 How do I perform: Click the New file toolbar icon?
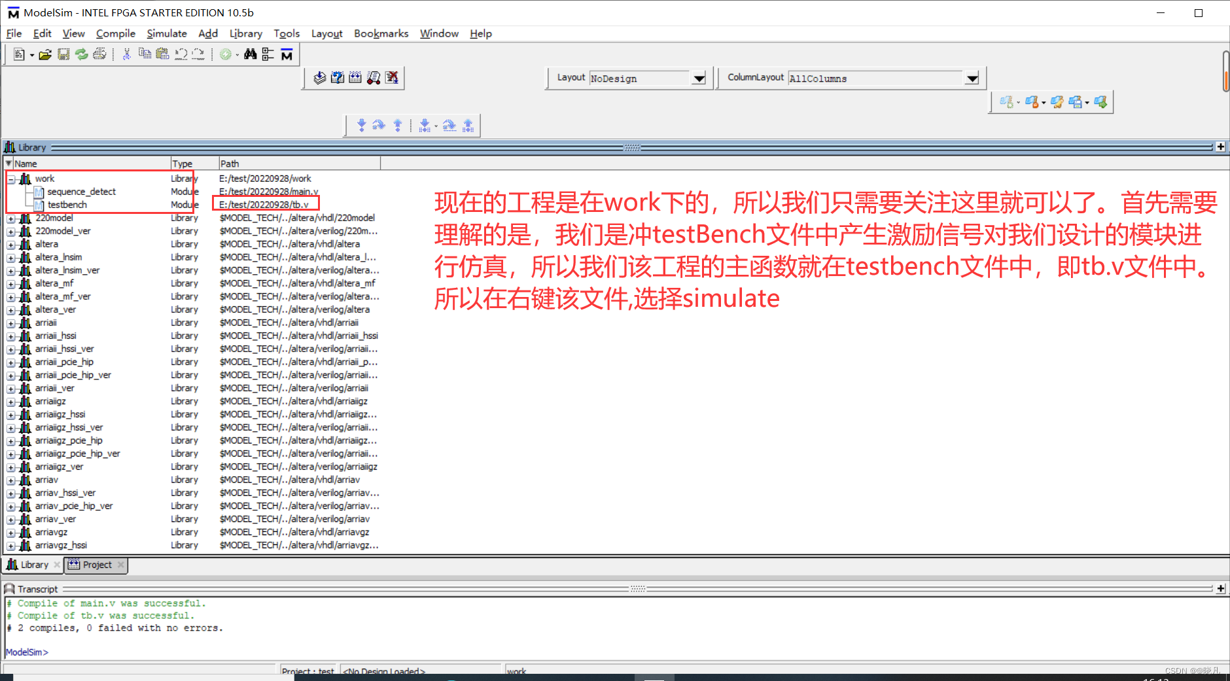pyautogui.click(x=18, y=55)
